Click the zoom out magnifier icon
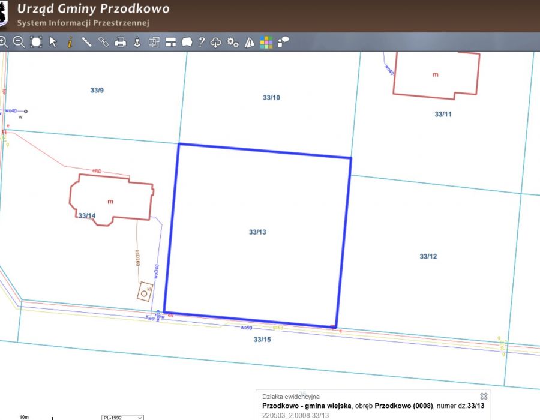 pos(19,42)
